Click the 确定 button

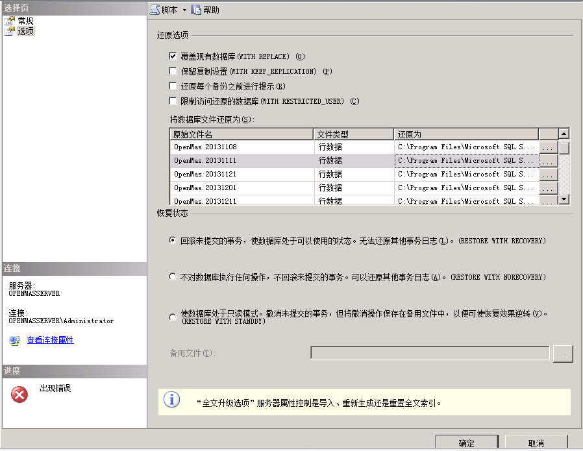tap(466, 443)
